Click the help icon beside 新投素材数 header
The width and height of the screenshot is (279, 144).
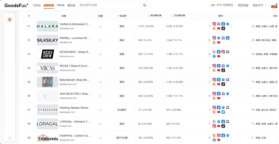(x=149, y=16)
